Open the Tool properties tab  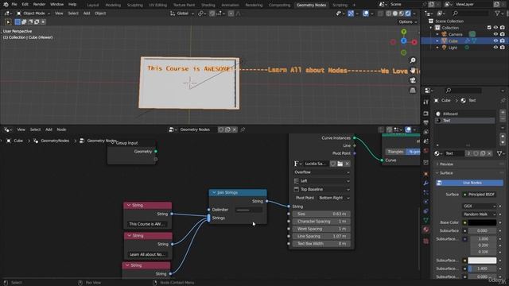tap(426, 102)
